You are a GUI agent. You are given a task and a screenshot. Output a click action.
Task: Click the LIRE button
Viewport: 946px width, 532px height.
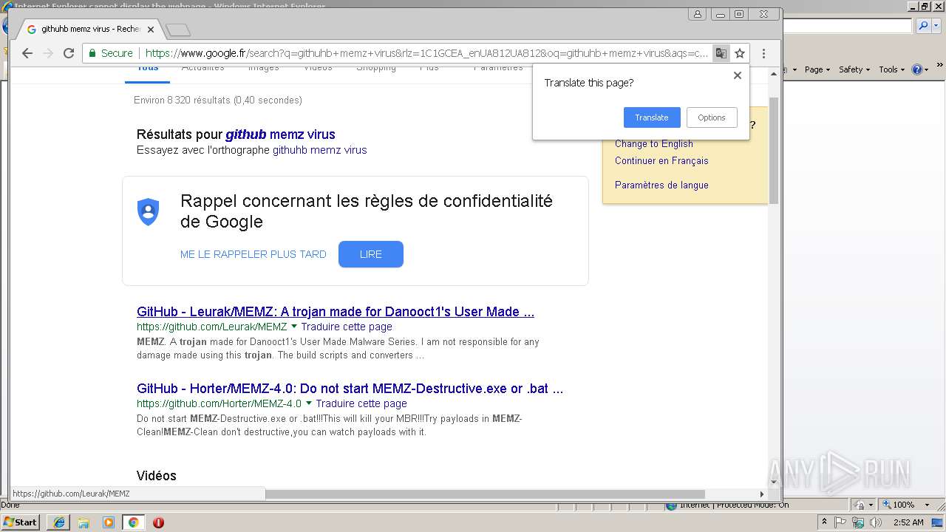pos(371,254)
